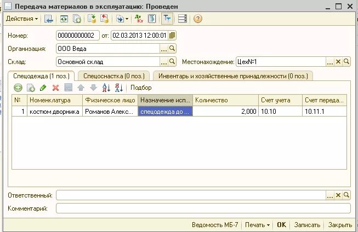Screen dimensions: 358x232
Task: Click the unpost document toolbar icon
Action: point(104,19)
